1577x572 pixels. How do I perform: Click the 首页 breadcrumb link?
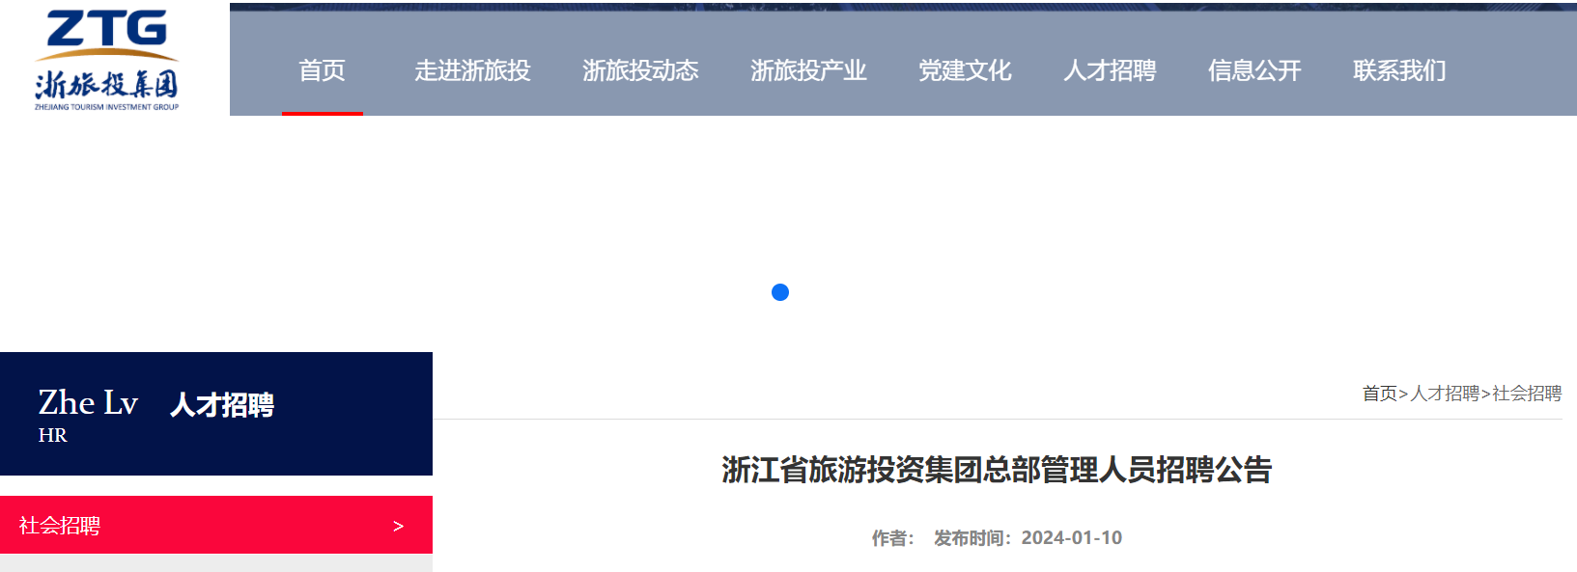coord(1380,394)
